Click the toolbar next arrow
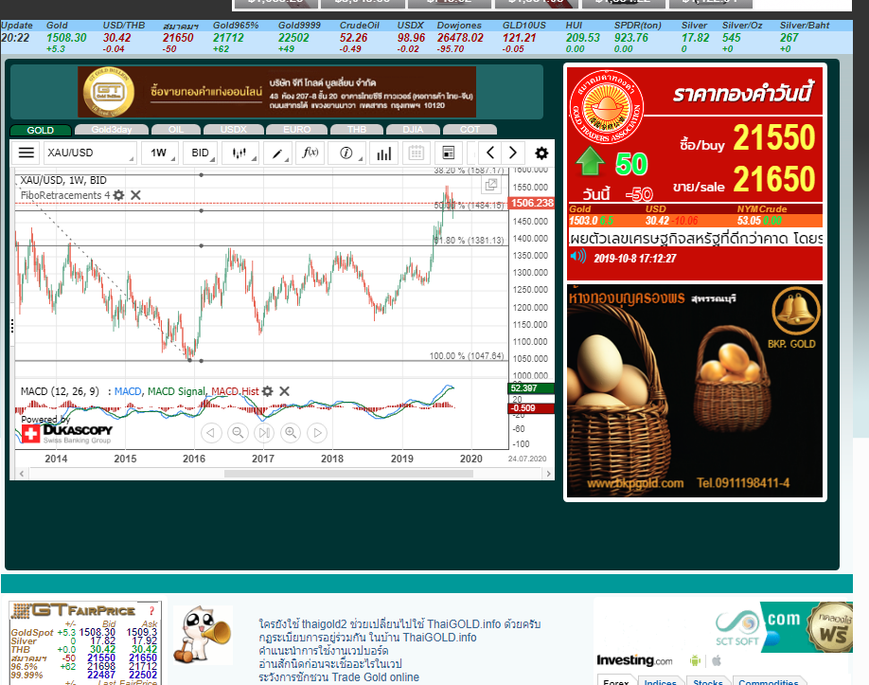869x685 pixels. (x=513, y=153)
